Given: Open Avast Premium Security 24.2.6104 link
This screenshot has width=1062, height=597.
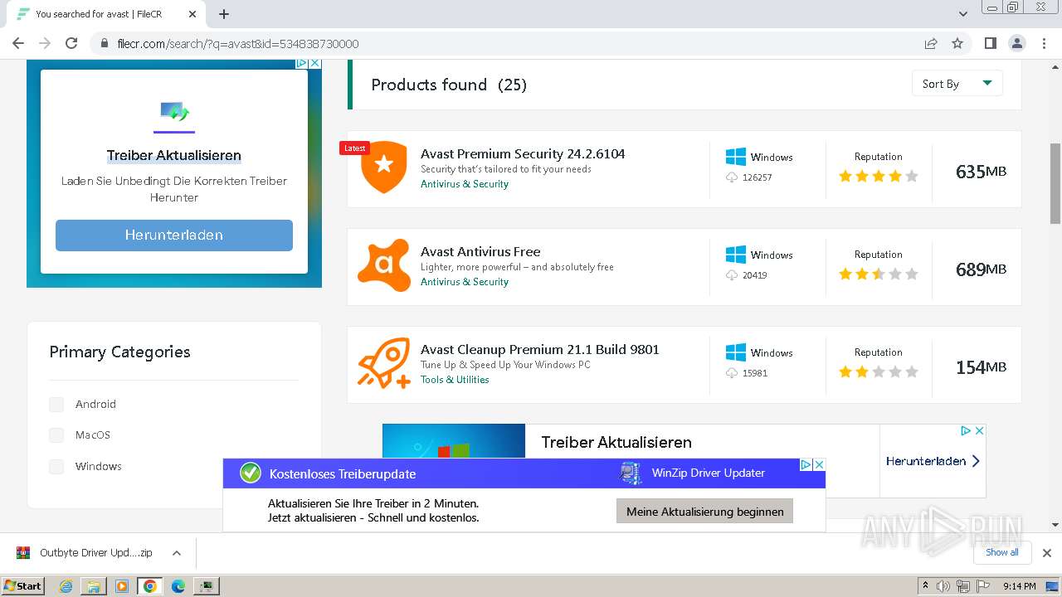Looking at the screenshot, I should (523, 153).
